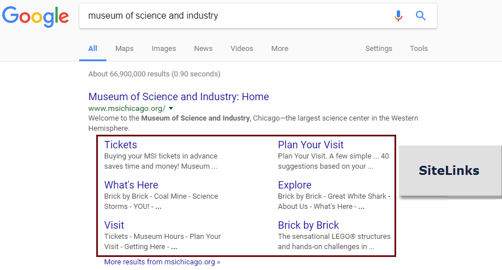Switch to the Maps tab
Image resolution: width=502 pixels, height=270 pixels.
(125, 49)
